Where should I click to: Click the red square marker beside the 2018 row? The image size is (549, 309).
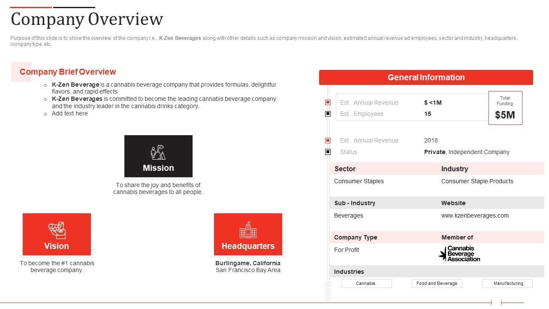(328, 140)
